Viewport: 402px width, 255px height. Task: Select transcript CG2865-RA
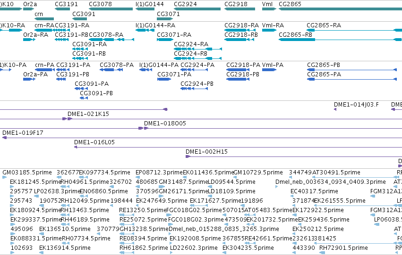tap(324, 25)
